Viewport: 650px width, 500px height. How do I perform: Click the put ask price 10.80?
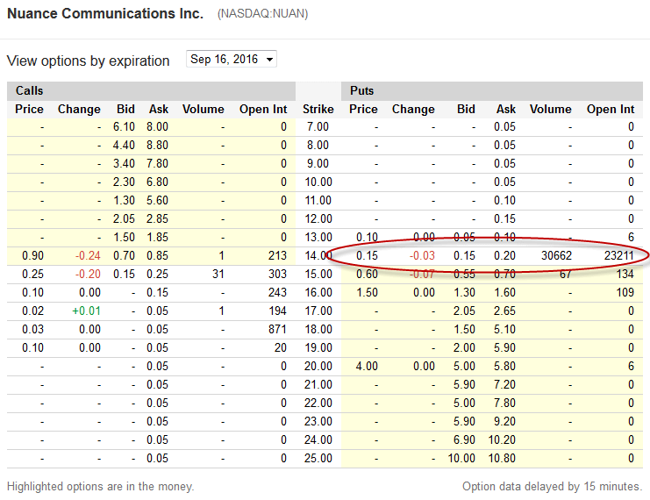click(502, 458)
